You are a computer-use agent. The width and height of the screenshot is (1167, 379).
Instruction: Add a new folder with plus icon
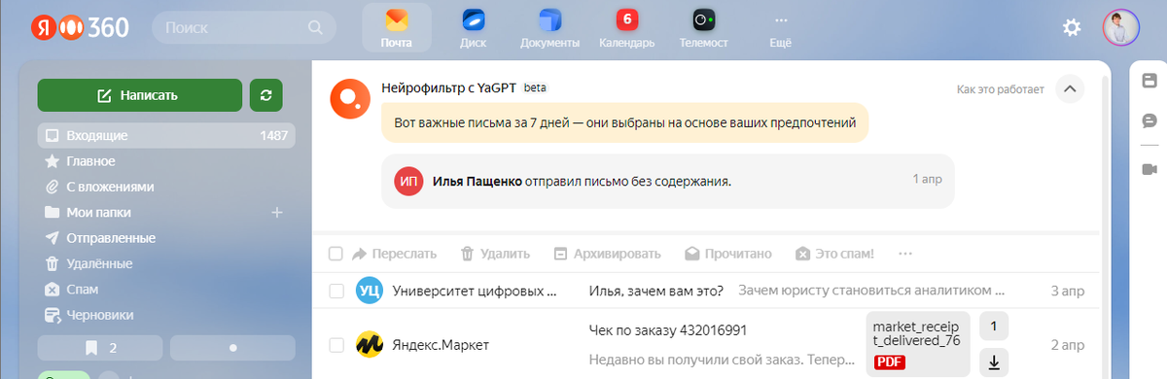pos(276,212)
